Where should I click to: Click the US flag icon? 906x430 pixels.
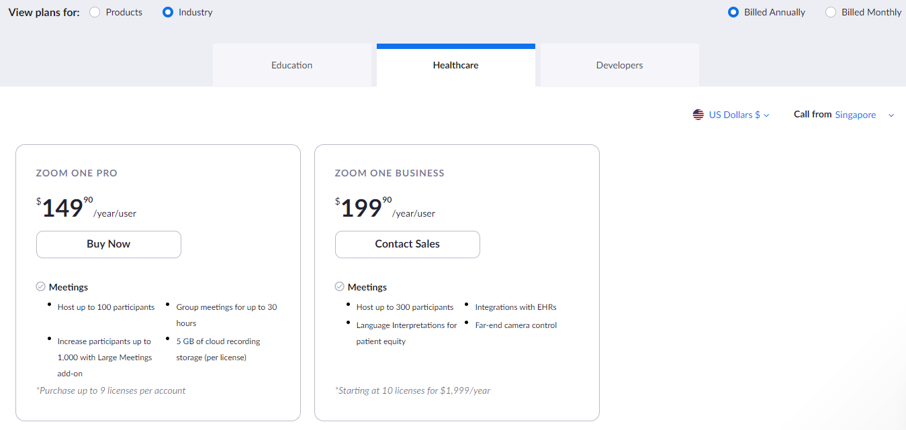tap(698, 115)
